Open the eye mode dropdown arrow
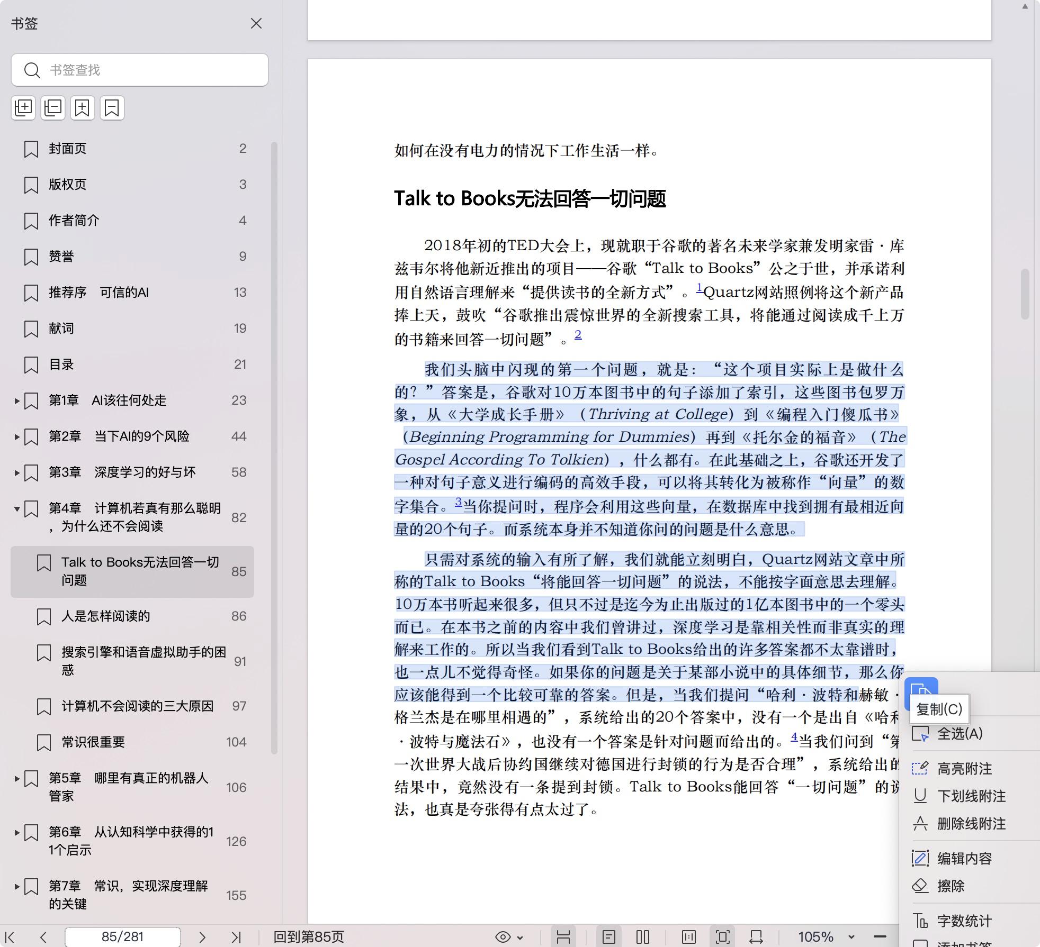 520,937
